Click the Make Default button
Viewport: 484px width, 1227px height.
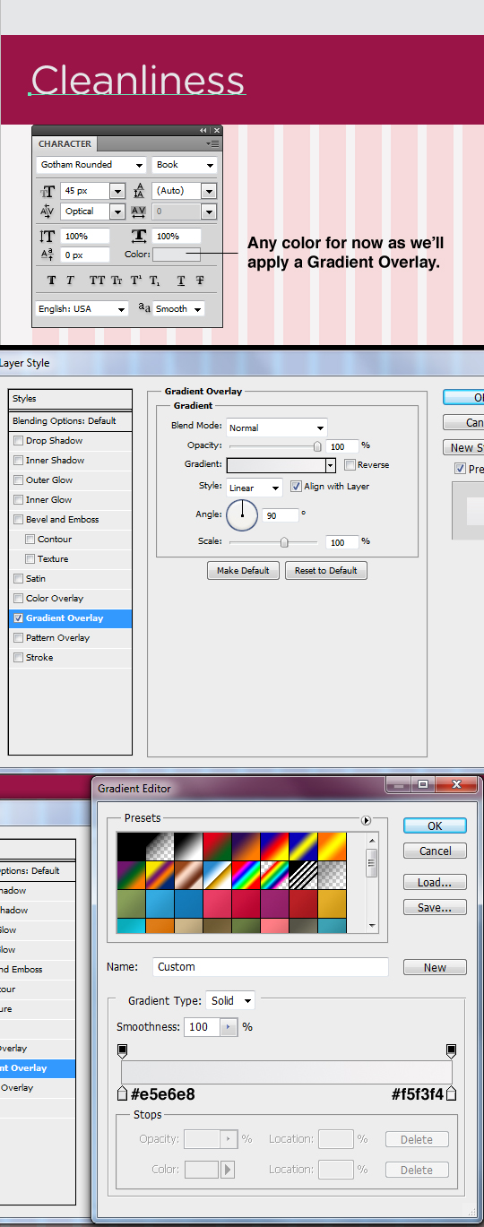(243, 571)
